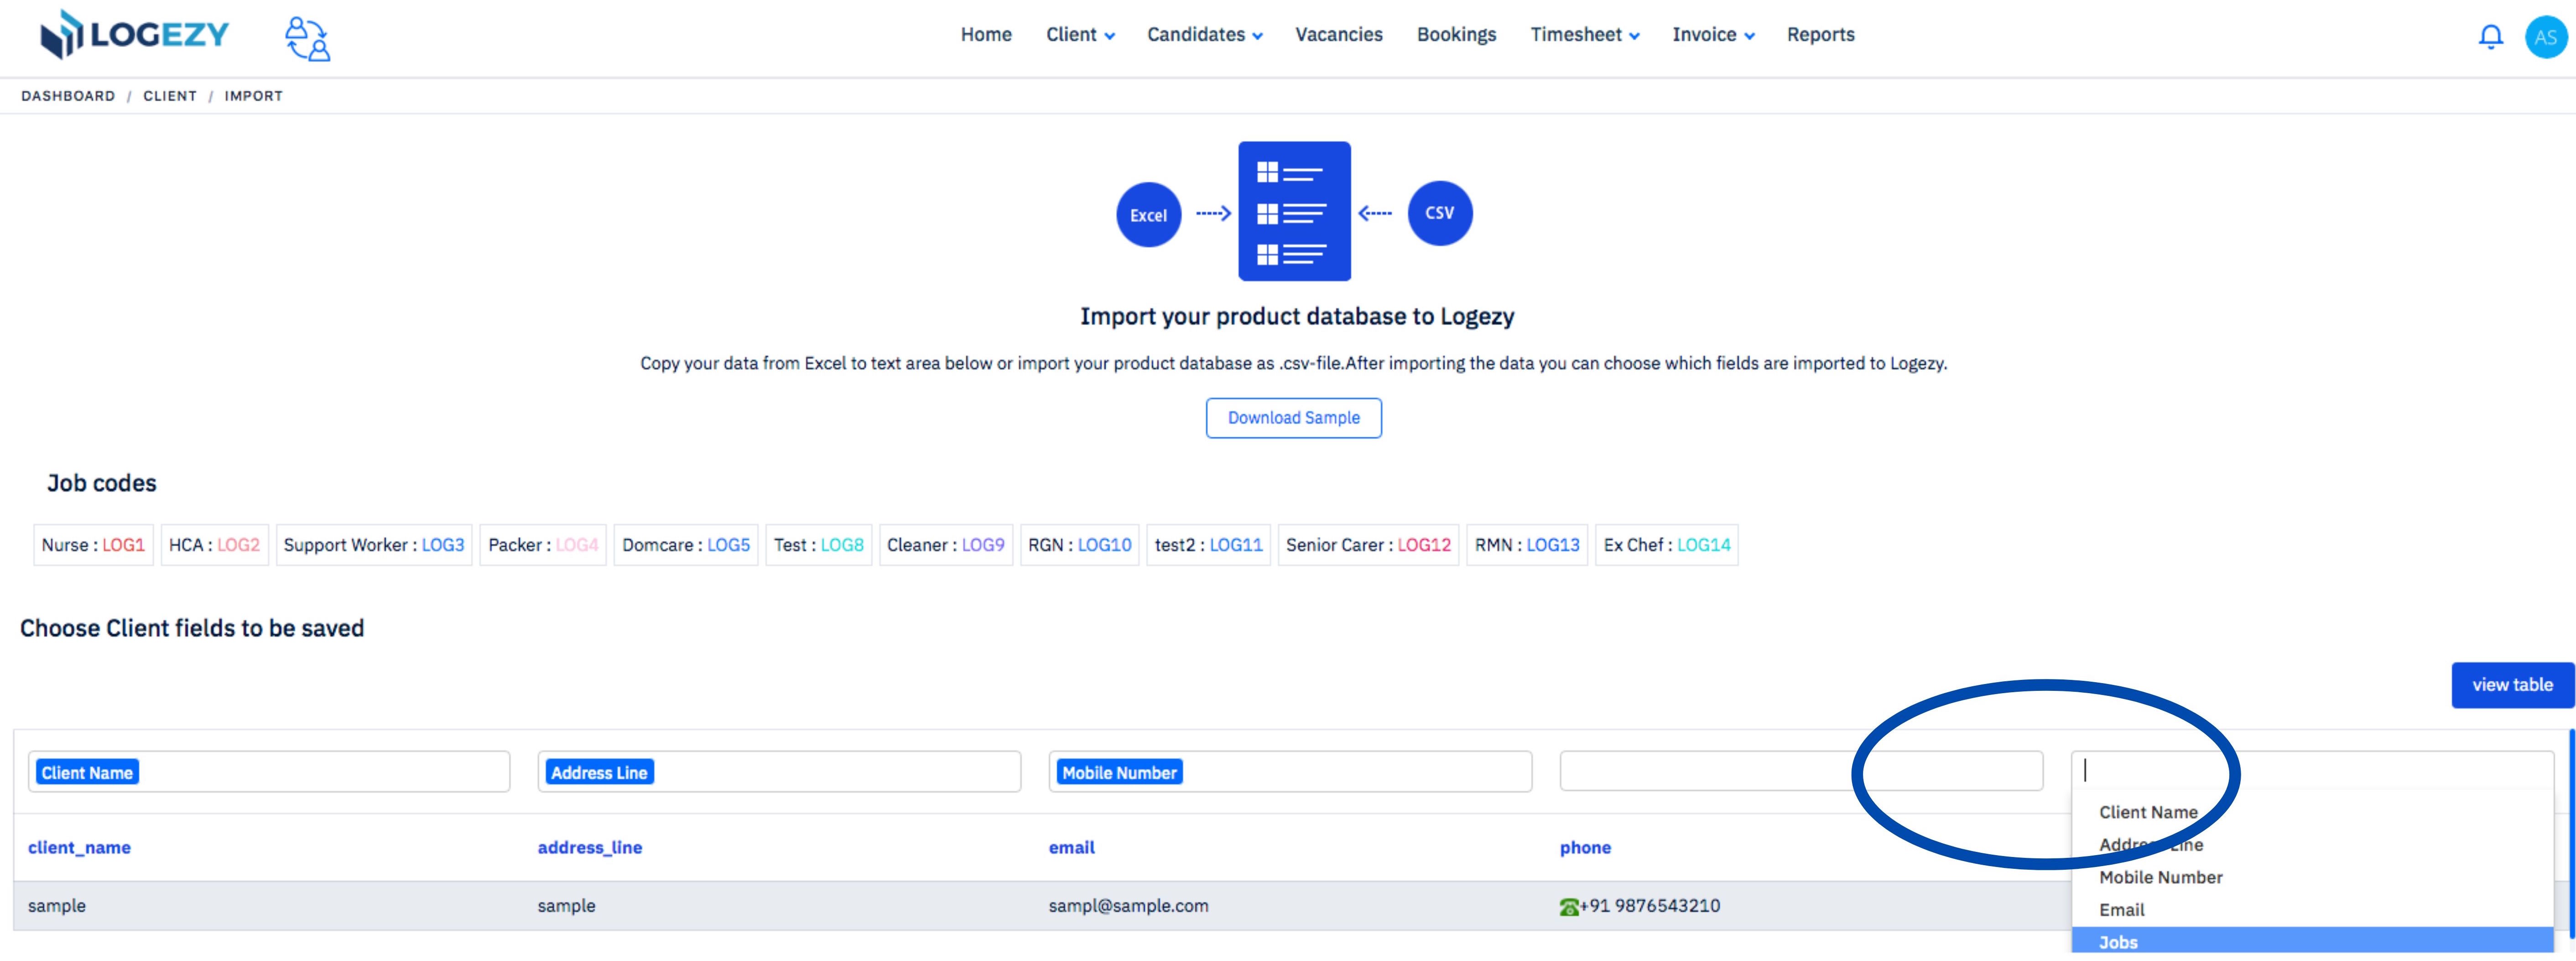2576x961 pixels.
Task: Click the Senior Carer : LOG12 job code
Action: 1368,545
